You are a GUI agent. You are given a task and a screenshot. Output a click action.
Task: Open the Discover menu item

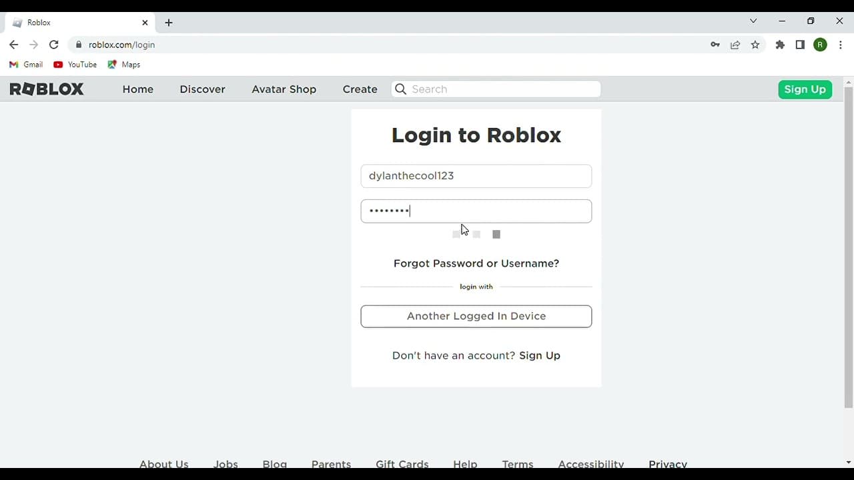[x=202, y=89]
